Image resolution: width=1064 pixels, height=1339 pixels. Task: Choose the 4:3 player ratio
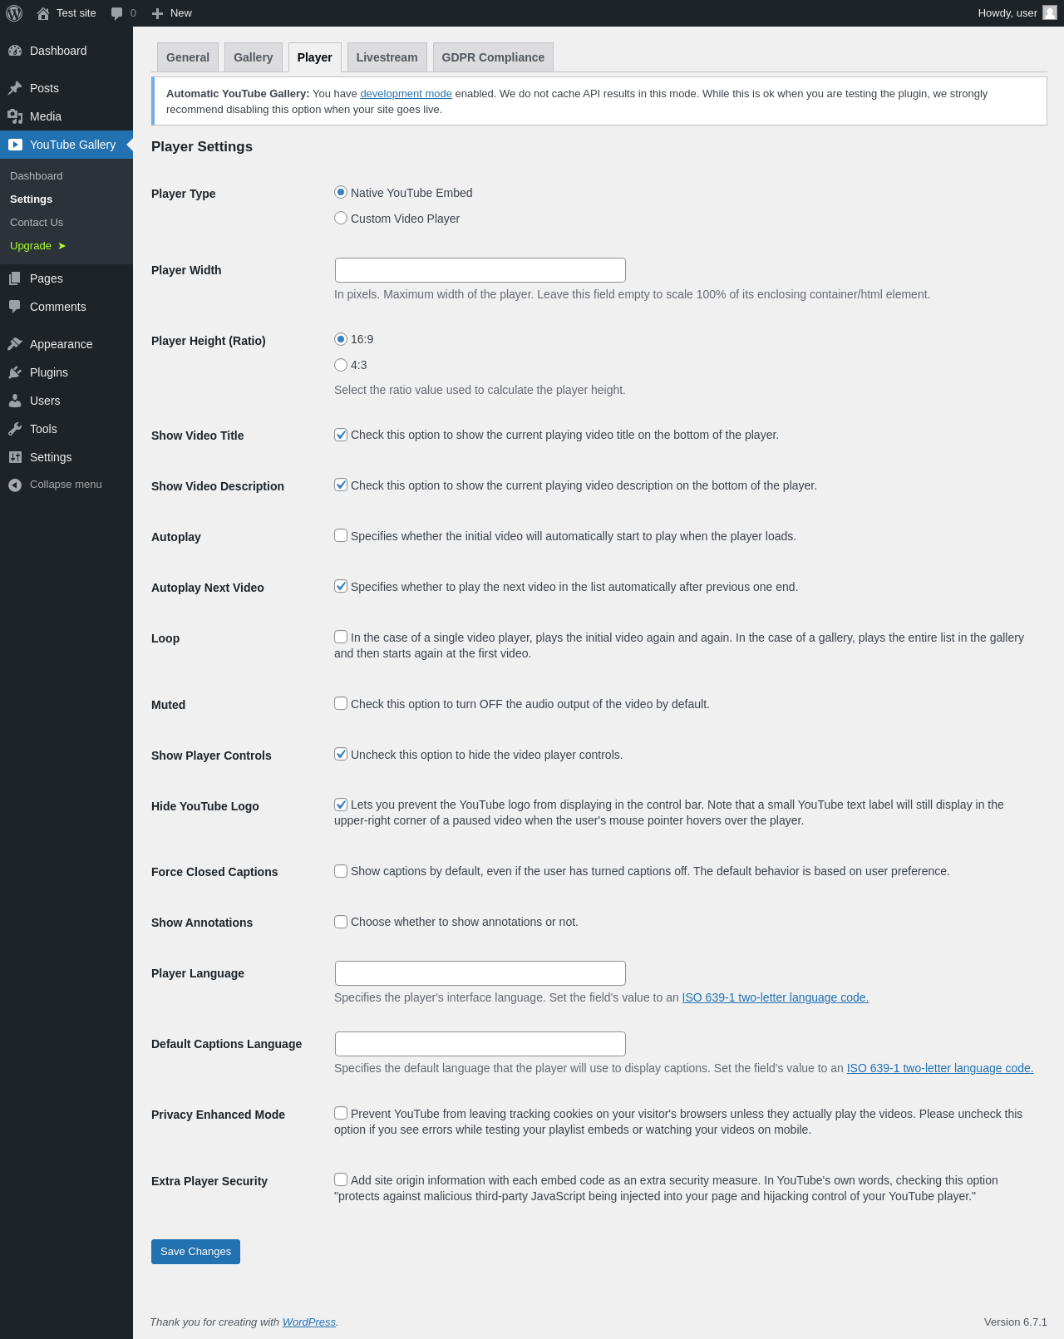(x=341, y=365)
